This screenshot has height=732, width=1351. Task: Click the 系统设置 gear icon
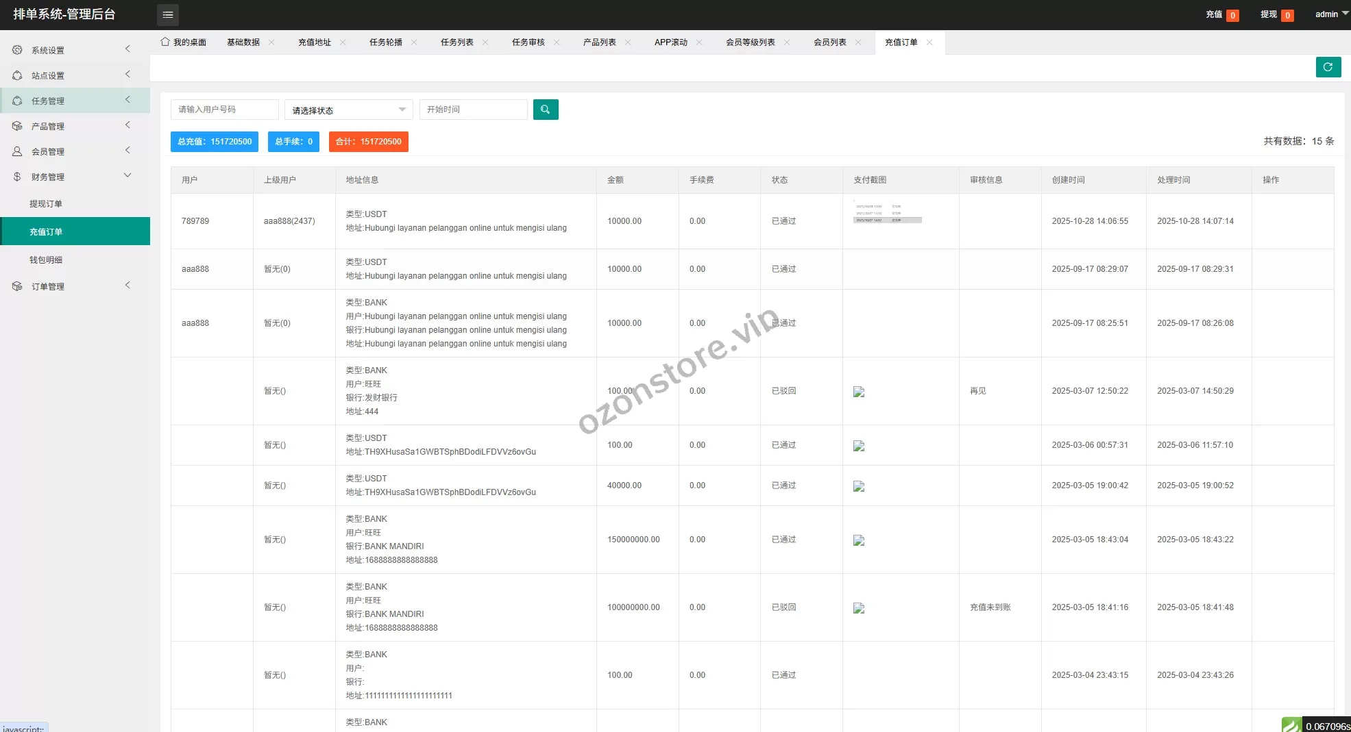17,50
